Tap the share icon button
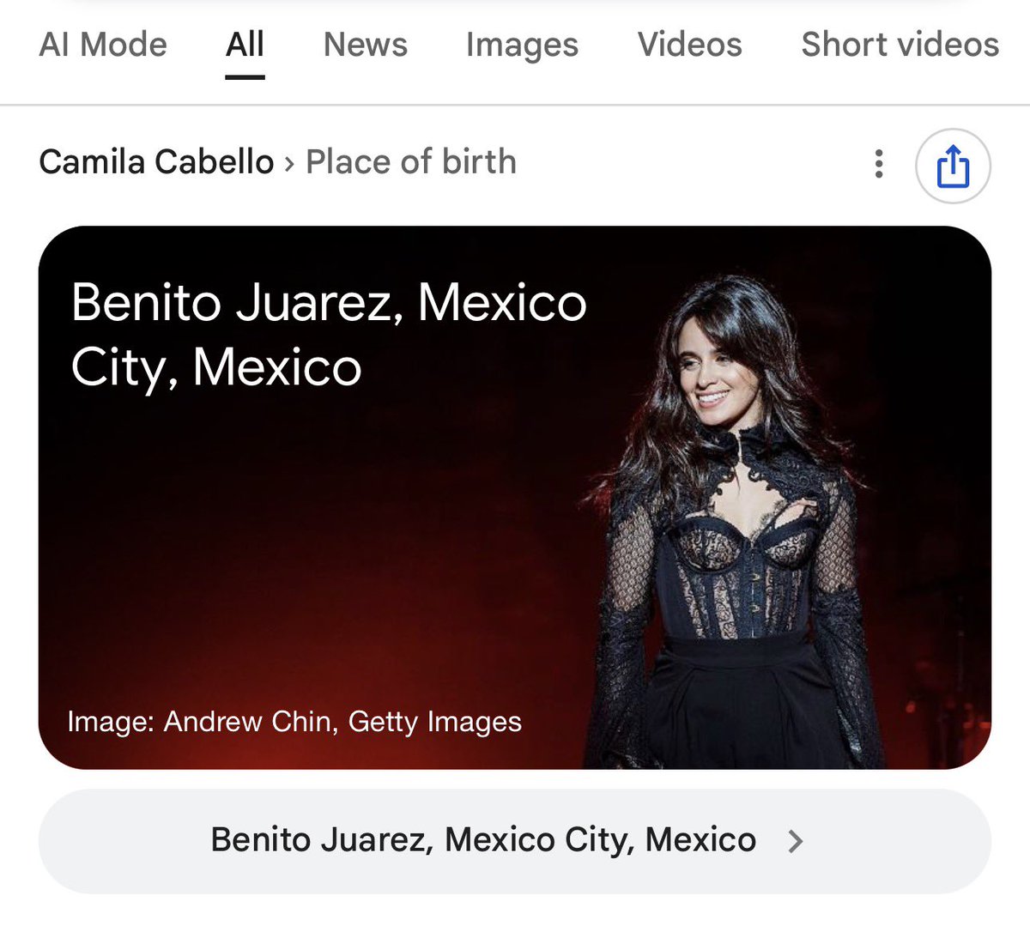Viewport: 1030px width, 926px height. point(953,166)
